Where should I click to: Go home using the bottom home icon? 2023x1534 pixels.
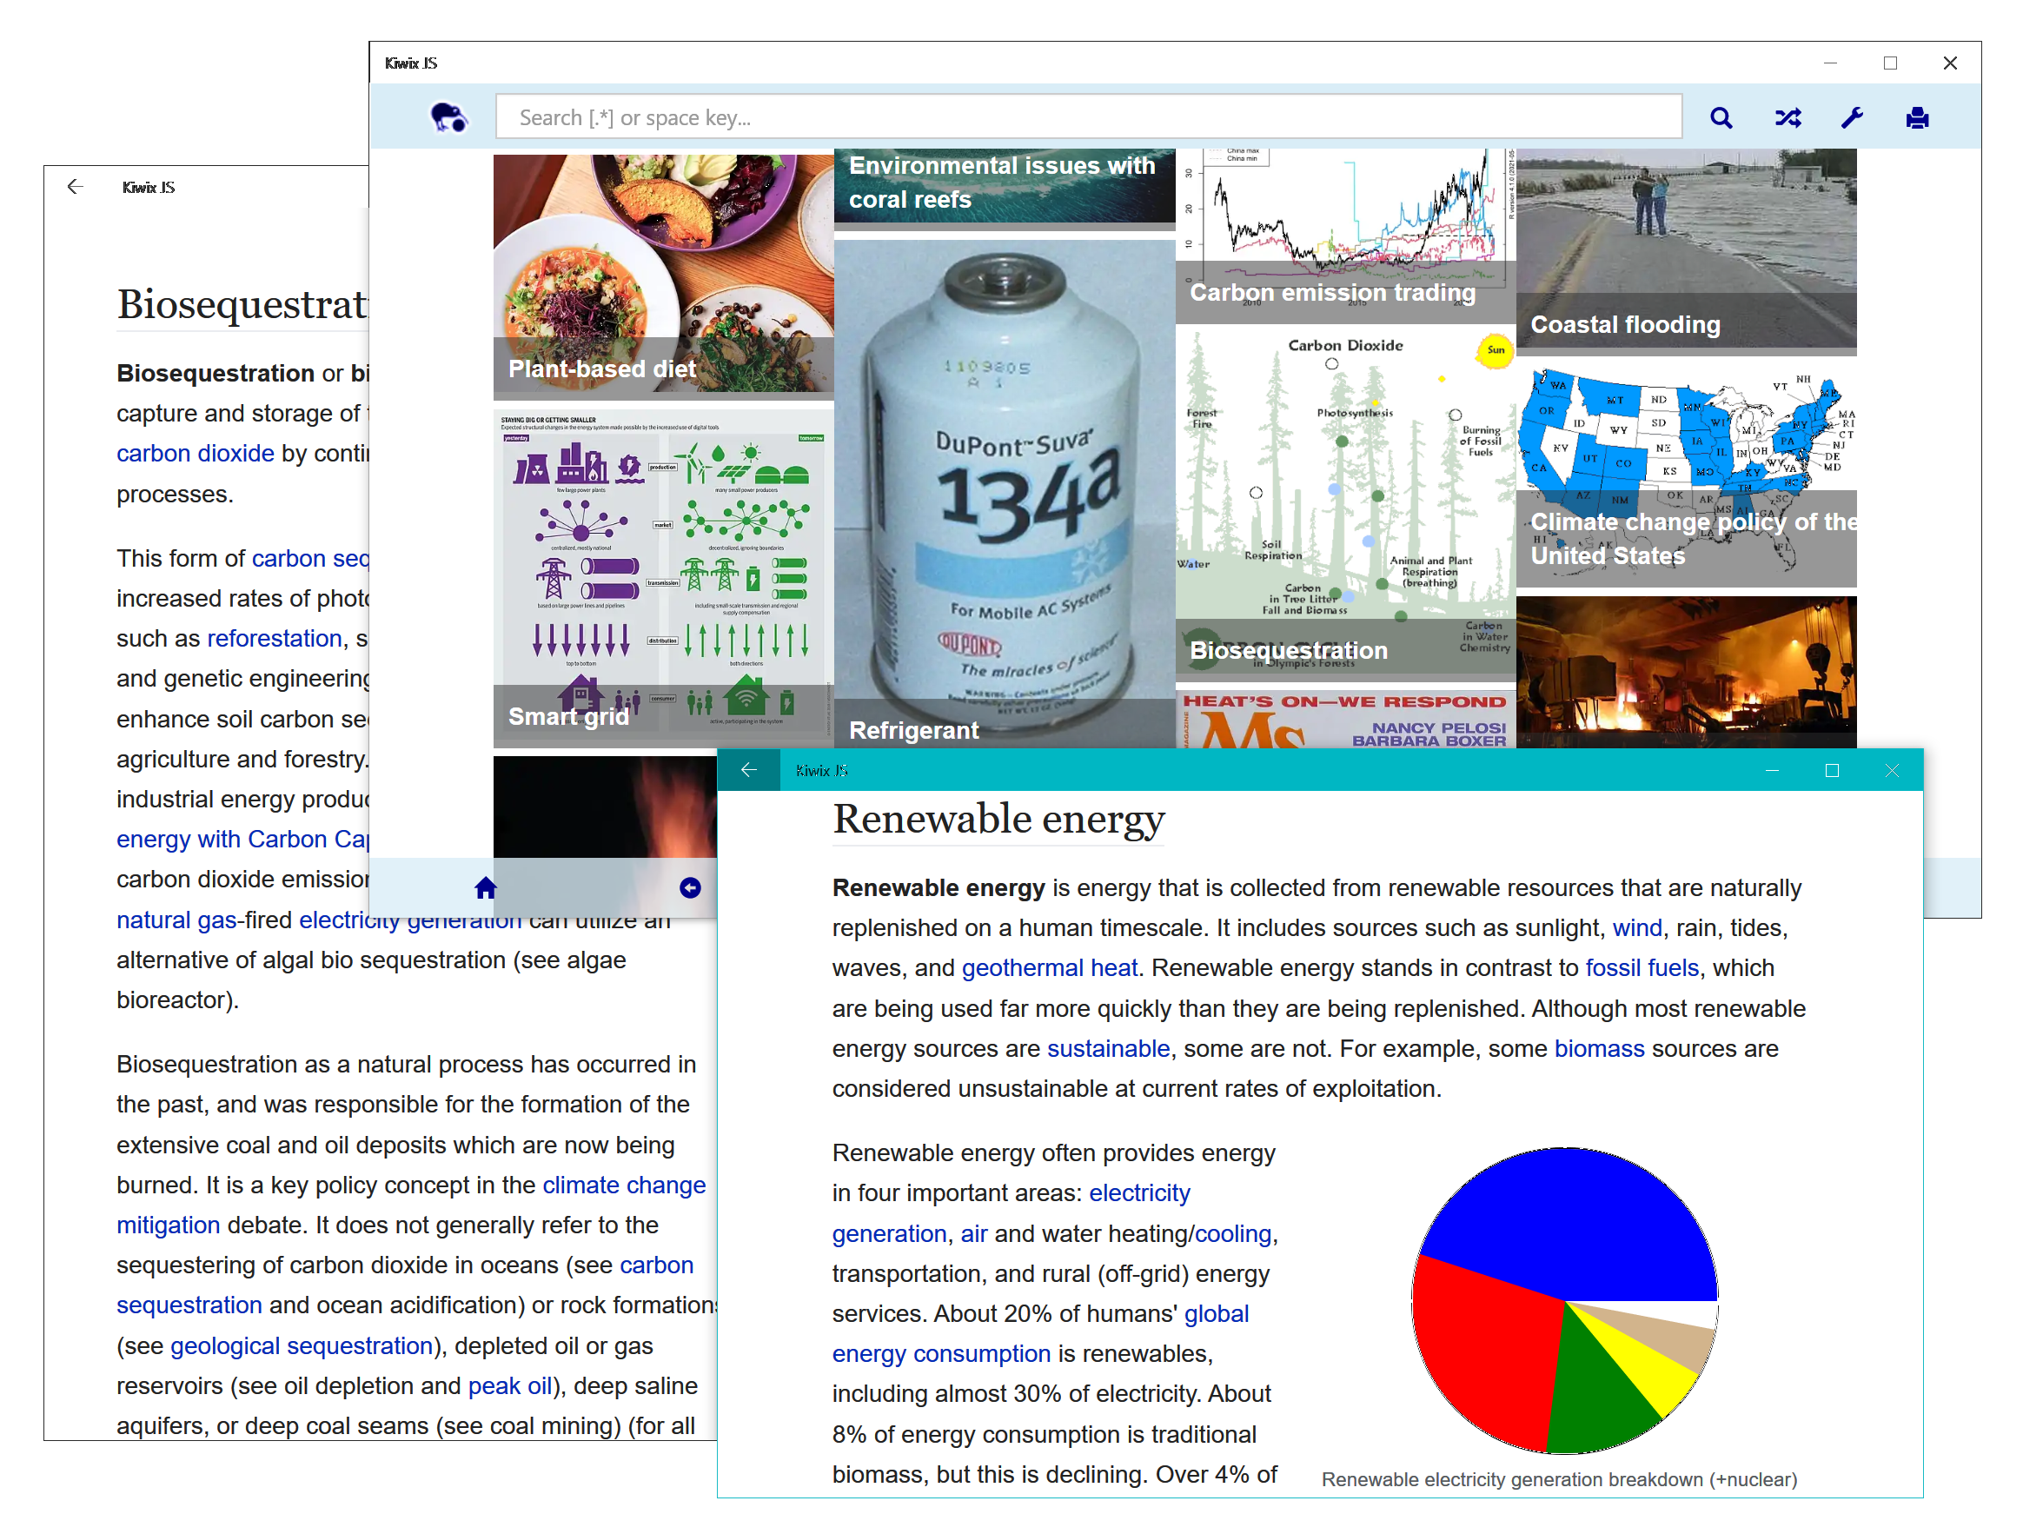[485, 887]
